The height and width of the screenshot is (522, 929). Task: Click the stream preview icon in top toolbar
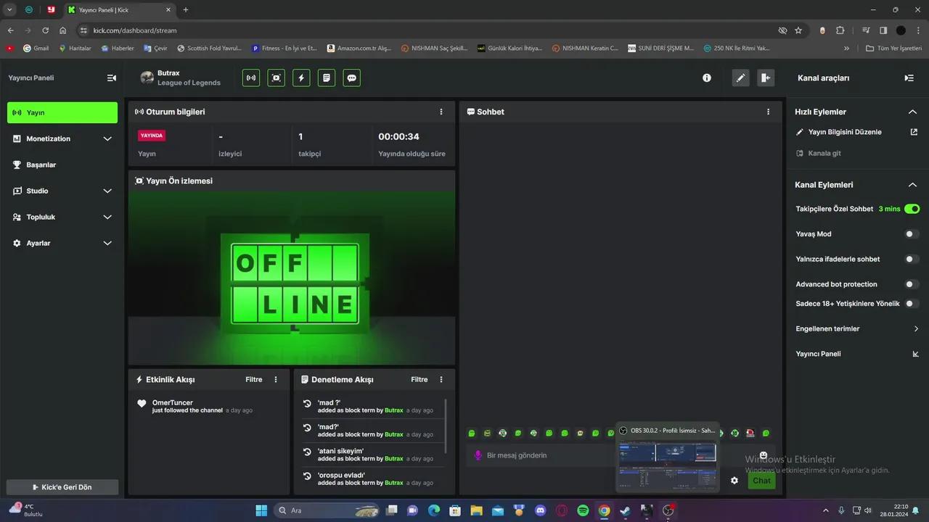[x=277, y=78]
